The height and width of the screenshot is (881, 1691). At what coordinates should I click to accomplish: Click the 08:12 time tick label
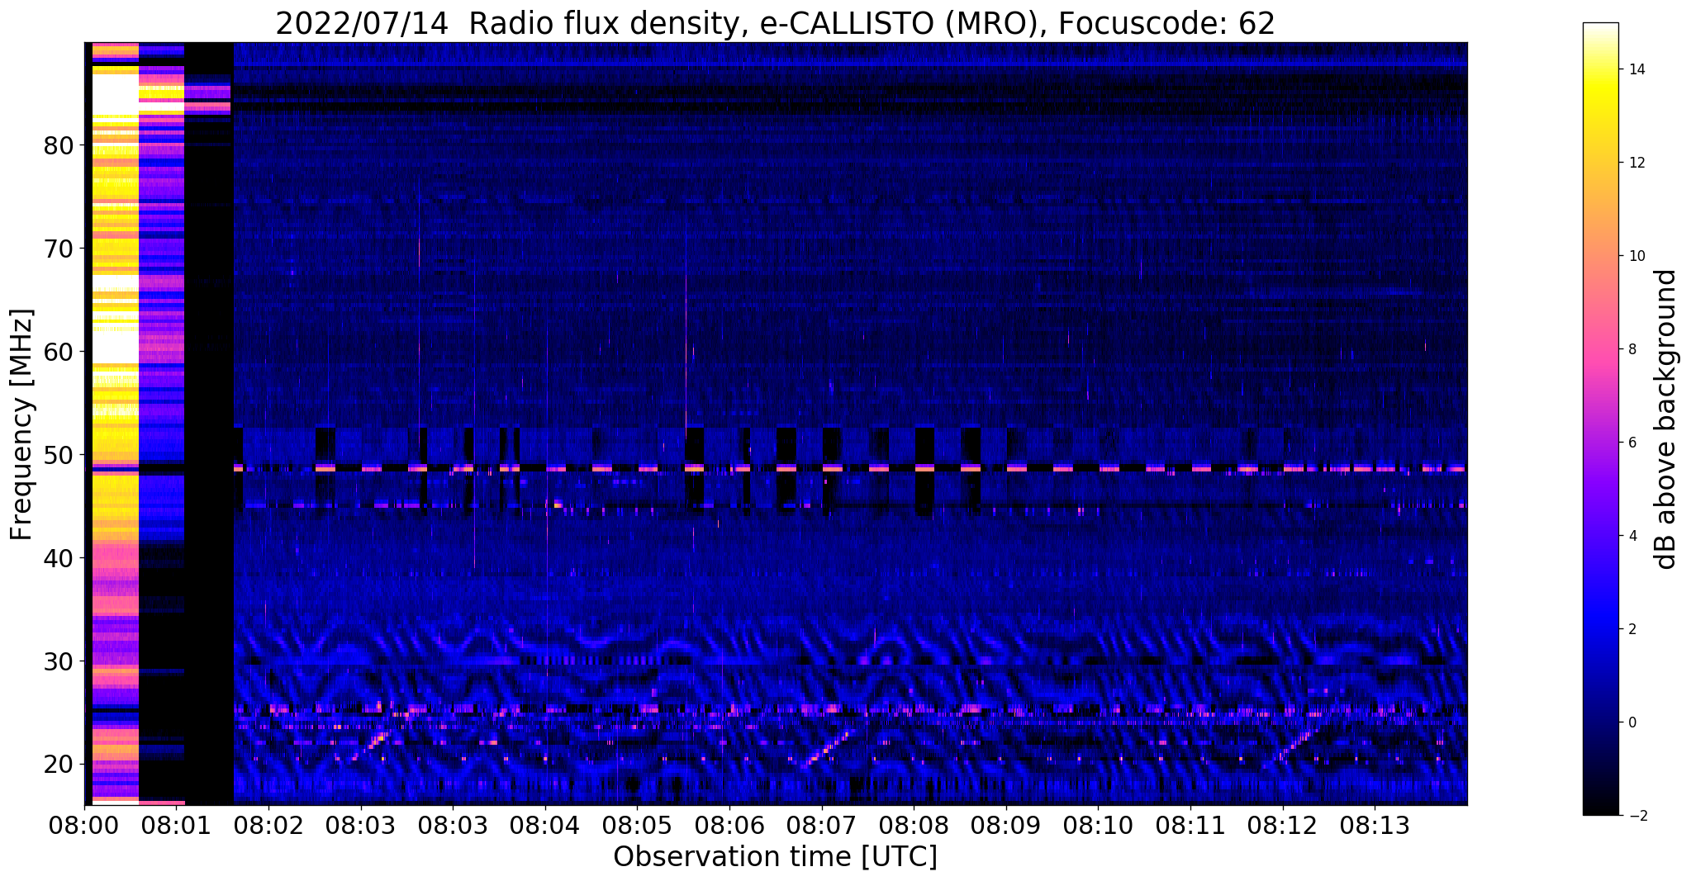point(1283,825)
